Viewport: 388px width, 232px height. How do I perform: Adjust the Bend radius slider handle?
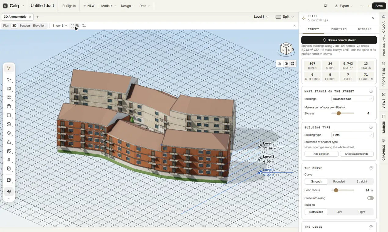pos(336,190)
